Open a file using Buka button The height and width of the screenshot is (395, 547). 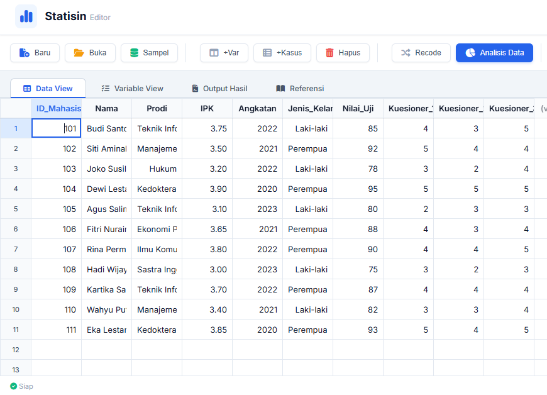[x=90, y=53]
